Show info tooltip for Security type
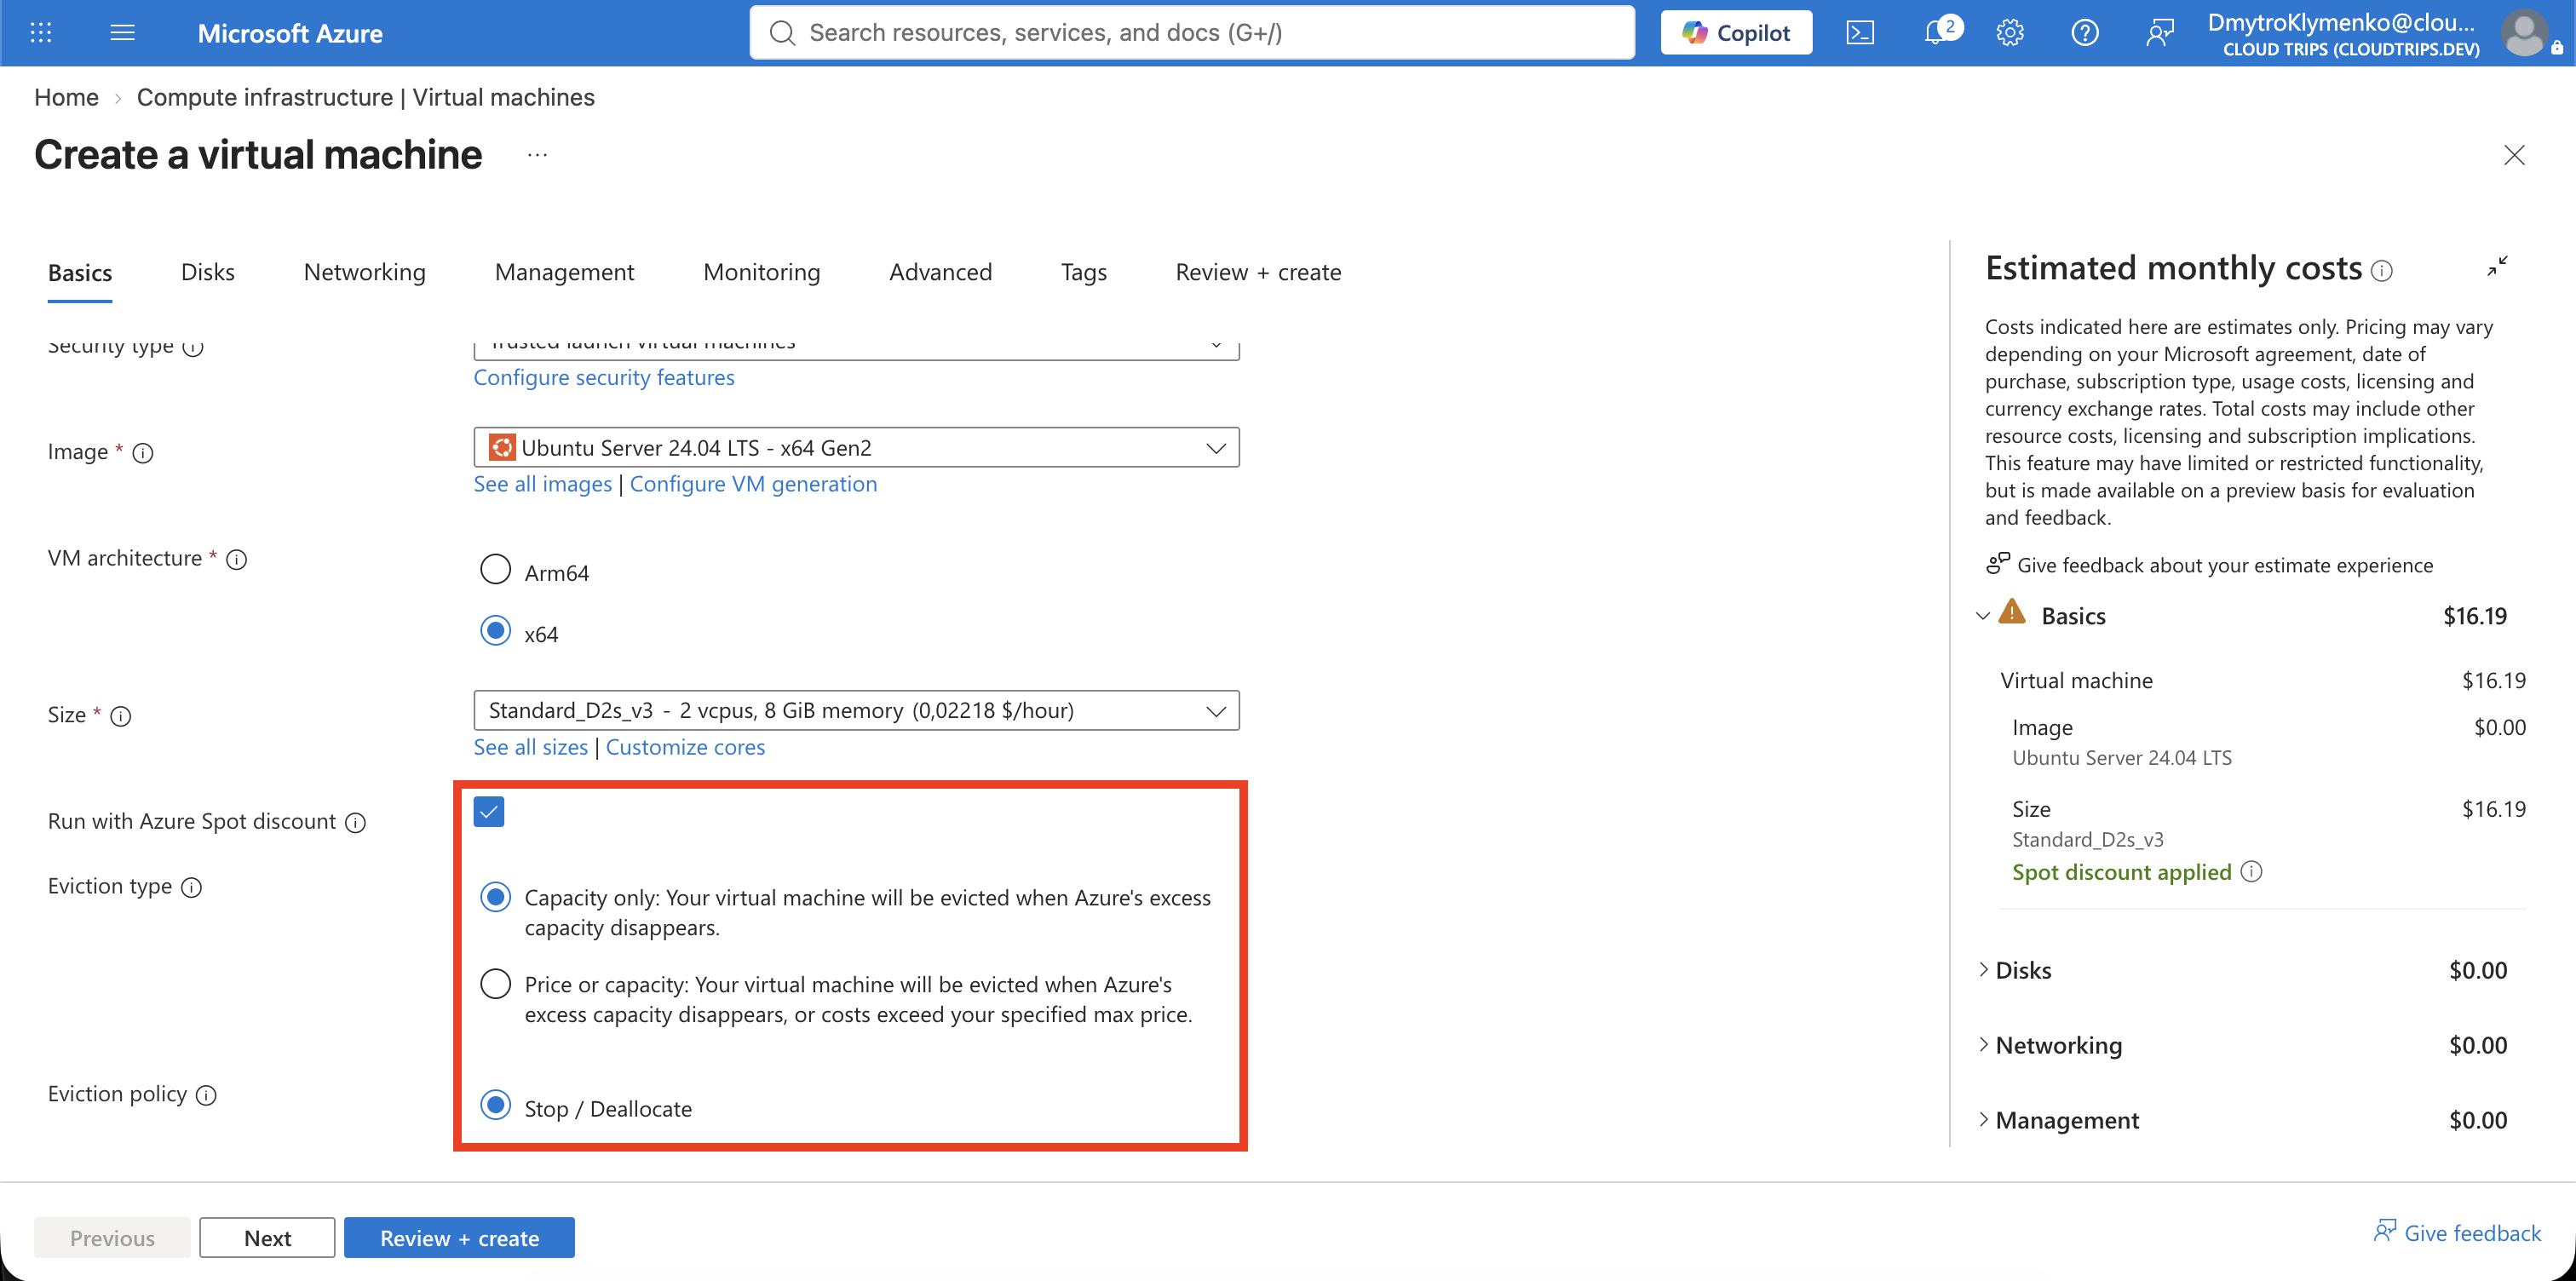The image size is (2576, 1281). coord(193,347)
